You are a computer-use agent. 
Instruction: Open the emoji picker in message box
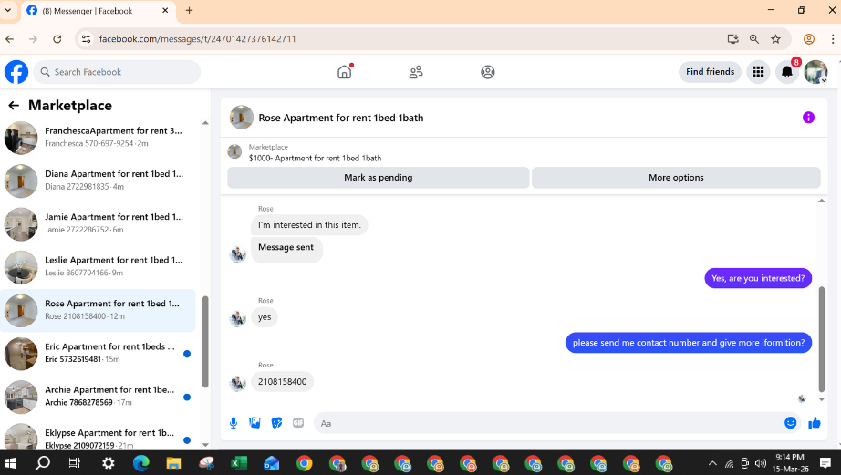coord(790,423)
